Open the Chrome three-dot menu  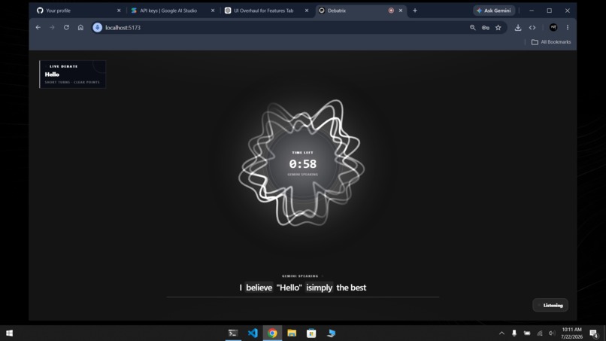point(568,28)
